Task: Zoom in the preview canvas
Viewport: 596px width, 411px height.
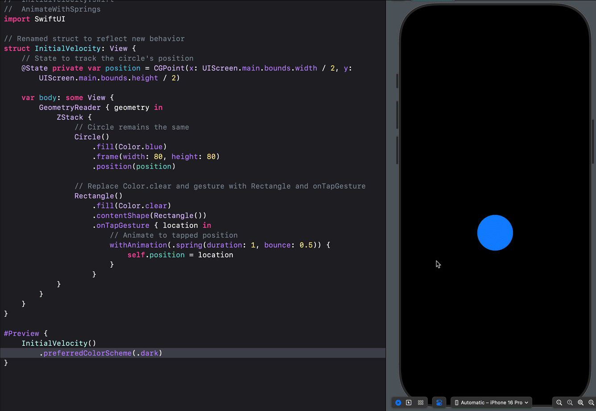Action: click(x=591, y=403)
